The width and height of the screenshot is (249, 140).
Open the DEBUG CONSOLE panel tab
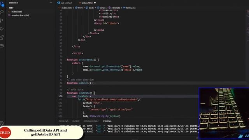(x=91, y=121)
